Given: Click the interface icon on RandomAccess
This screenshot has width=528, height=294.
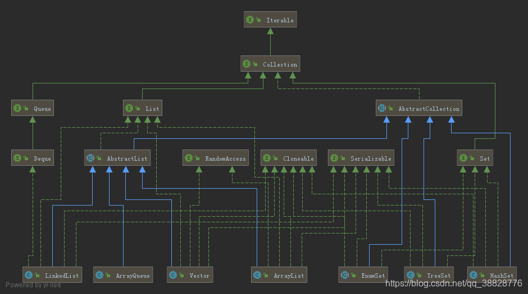Looking at the screenshot, I should pyautogui.click(x=189, y=158).
